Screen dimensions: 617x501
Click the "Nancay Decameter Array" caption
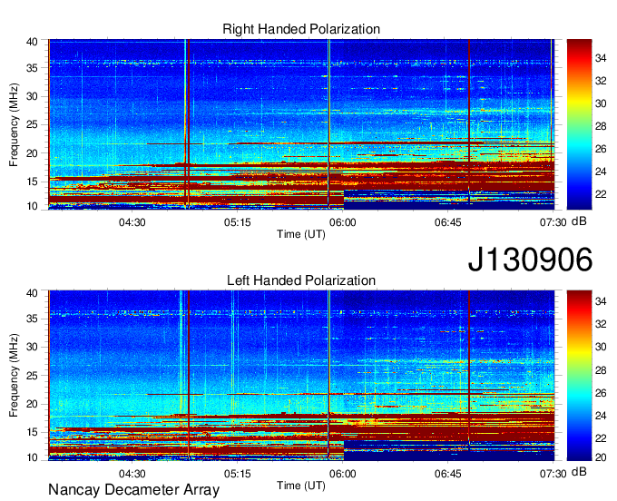[133, 490]
